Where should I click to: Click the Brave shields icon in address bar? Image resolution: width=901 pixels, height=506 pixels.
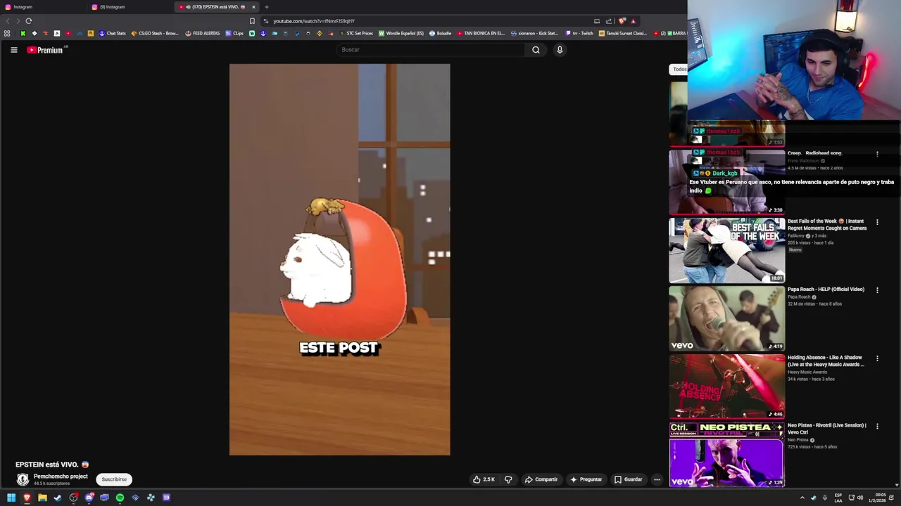point(622,21)
